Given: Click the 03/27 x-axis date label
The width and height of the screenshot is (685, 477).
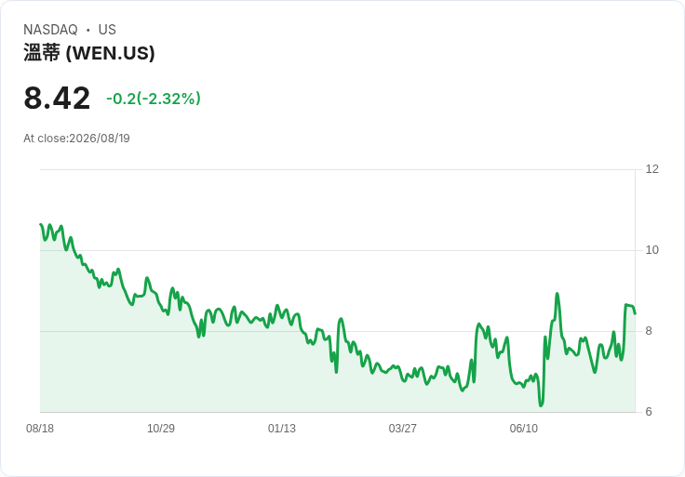Looking at the screenshot, I should pyautogui.click(x=402, y=429).
